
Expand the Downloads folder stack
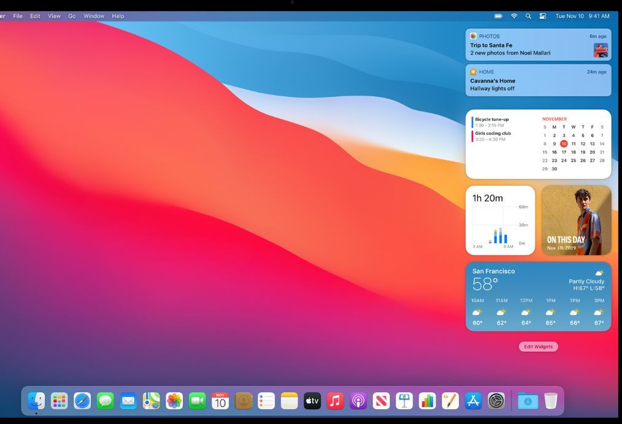pos(527,401)
